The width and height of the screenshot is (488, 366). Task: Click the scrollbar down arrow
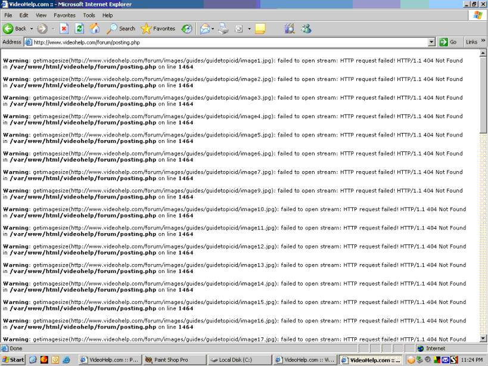pyautogui.click(x=483, y=339)
